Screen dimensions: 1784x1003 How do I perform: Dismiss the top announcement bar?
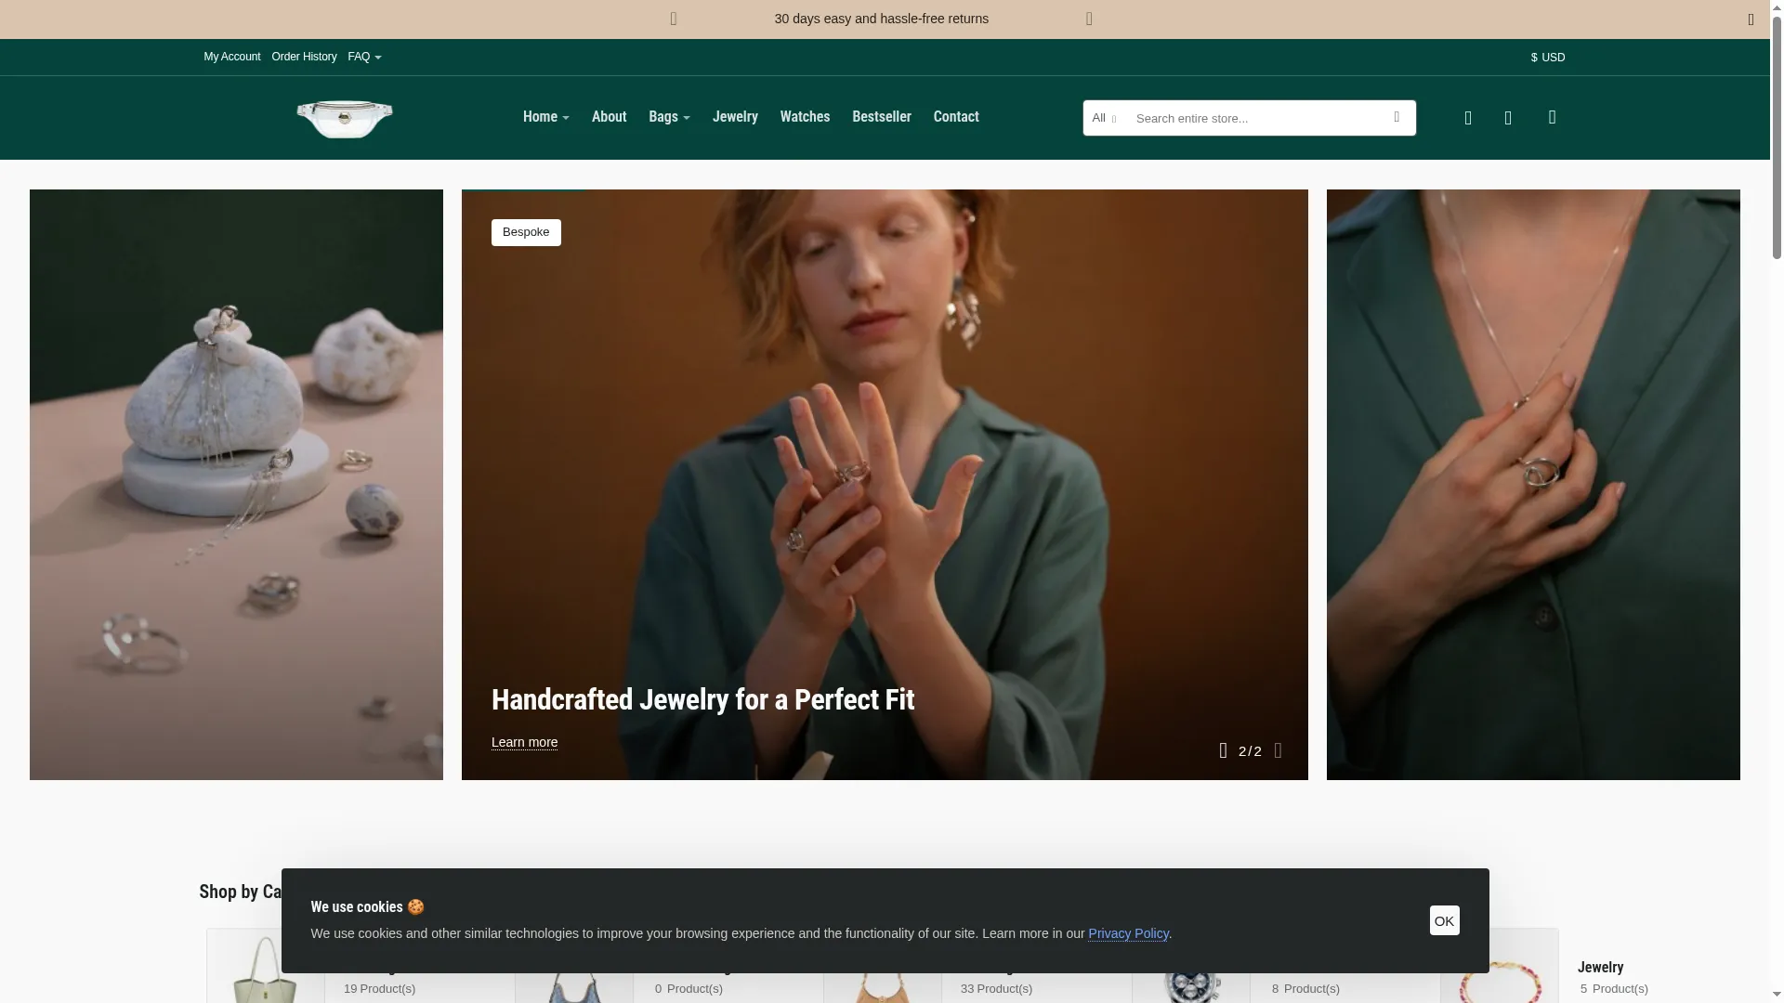[x=1751, y=20]
